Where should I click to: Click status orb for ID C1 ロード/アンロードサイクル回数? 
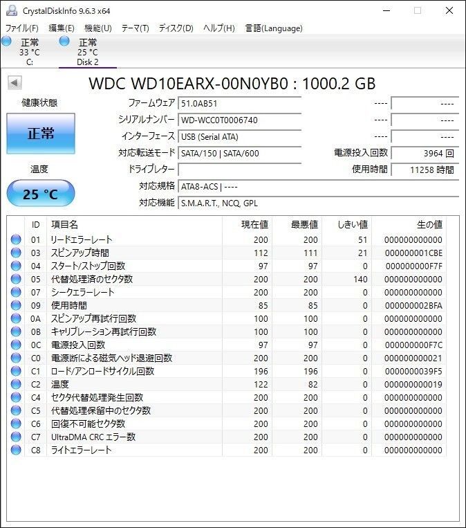coord(16,371)
